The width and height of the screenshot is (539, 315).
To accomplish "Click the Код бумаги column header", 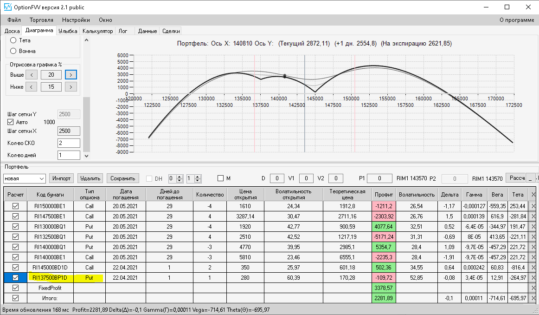I will [x=50, y=195].
